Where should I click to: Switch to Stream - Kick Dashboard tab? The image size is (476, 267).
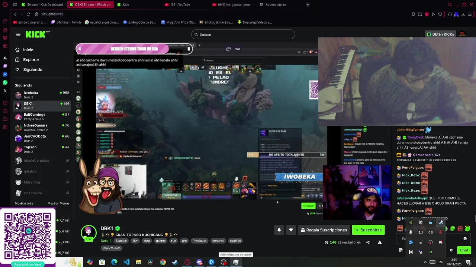tap(42, 4)
